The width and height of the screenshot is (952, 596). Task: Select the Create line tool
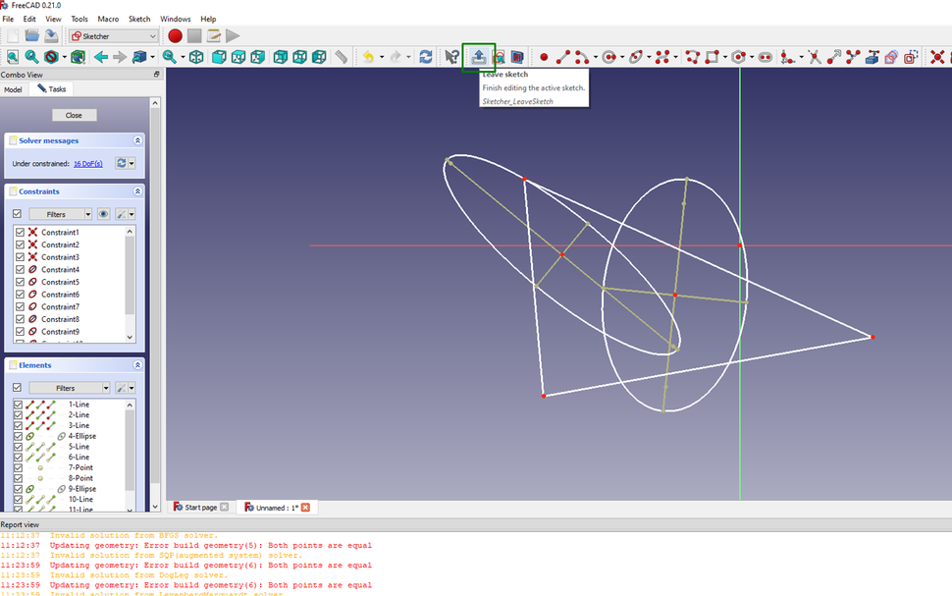(x=563, y=57)
